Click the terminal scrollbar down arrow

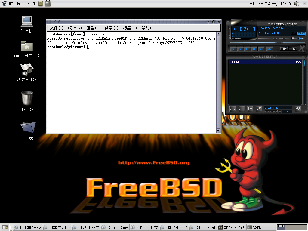(218, 131)
